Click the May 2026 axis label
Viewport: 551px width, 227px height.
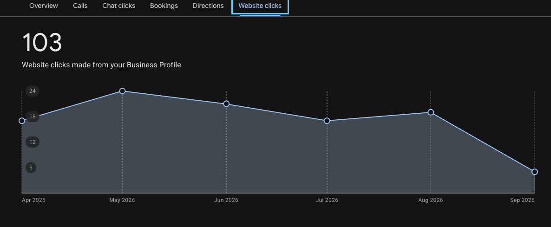[x=122, y=200]
